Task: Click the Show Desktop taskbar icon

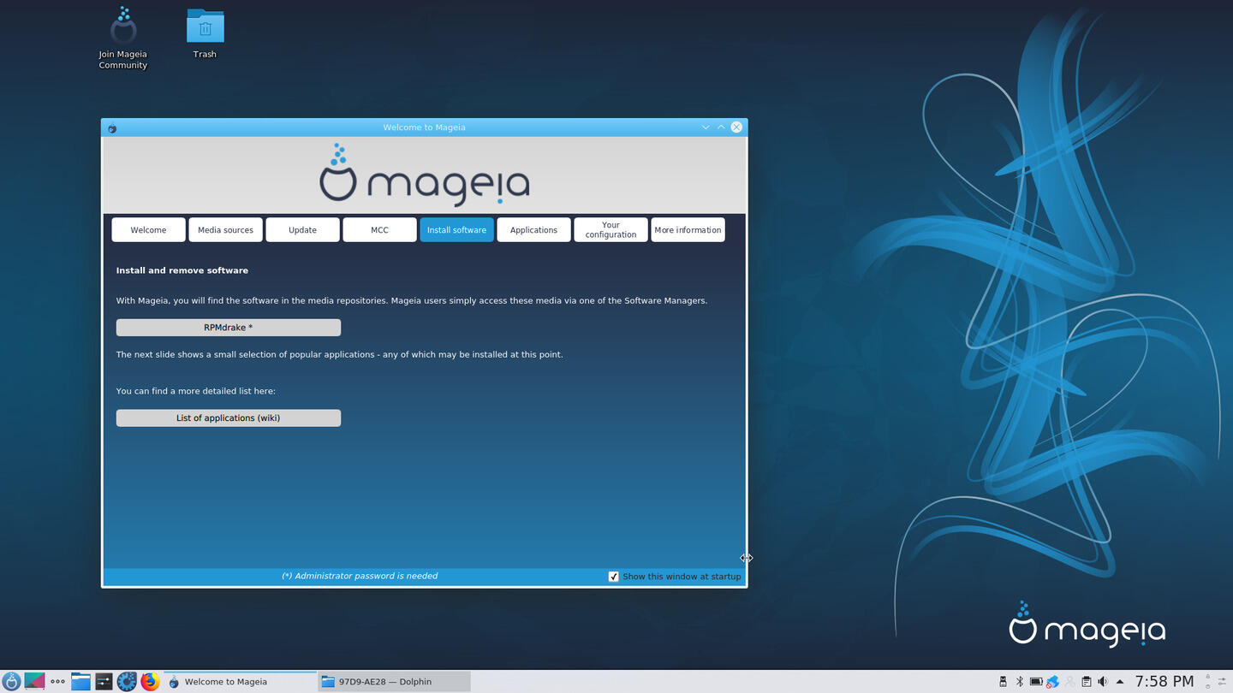Action: tap(34, 682)
